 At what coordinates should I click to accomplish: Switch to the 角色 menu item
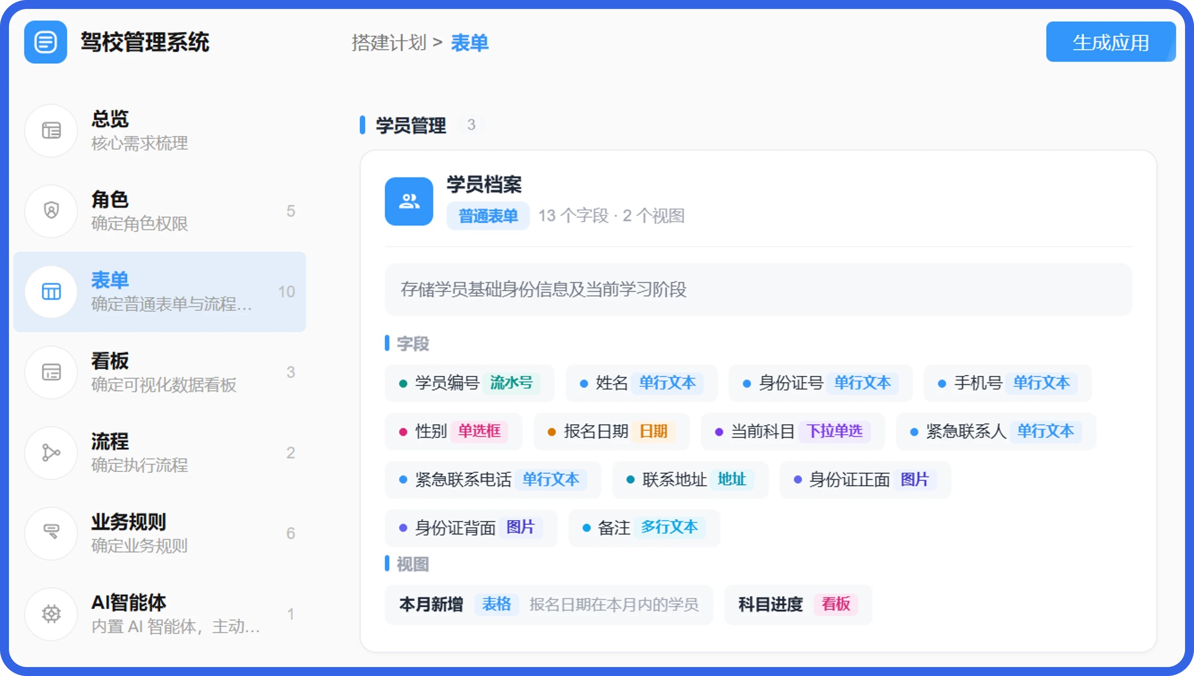160,211
